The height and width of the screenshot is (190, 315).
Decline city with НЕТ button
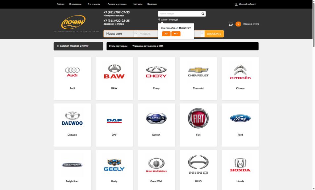[x=176, y=34]
